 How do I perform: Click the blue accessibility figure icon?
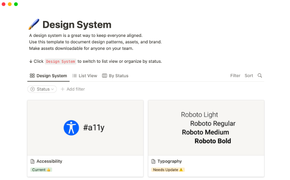[x=71, y=128]
